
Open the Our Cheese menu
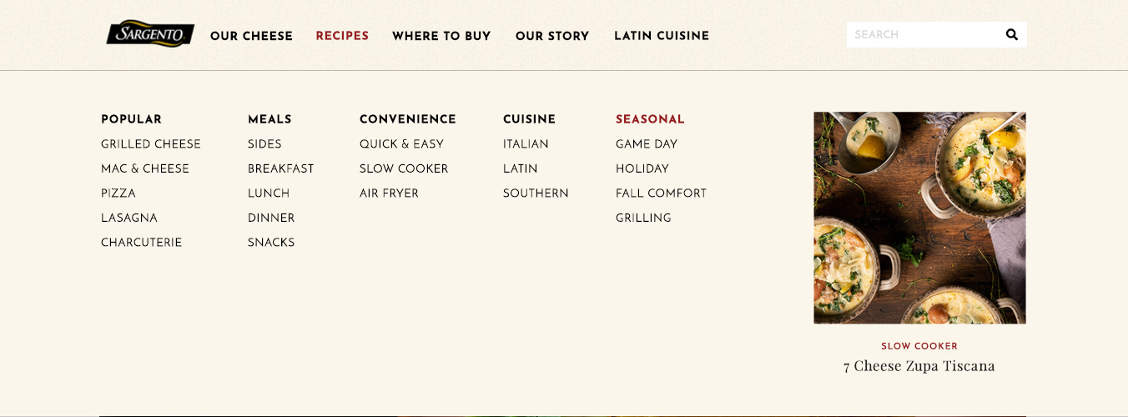[x=251, y=36]
